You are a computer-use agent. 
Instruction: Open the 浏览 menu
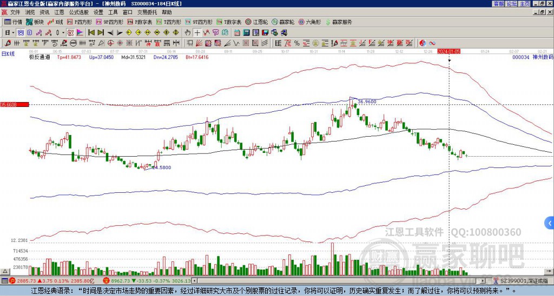[30, 12]
